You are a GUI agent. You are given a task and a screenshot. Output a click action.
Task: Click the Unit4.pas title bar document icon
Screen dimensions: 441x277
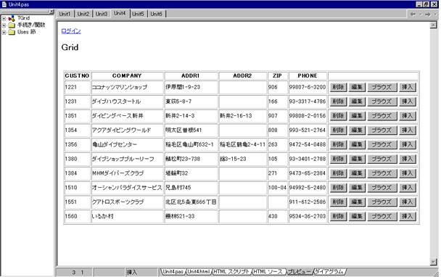point(4,4)
